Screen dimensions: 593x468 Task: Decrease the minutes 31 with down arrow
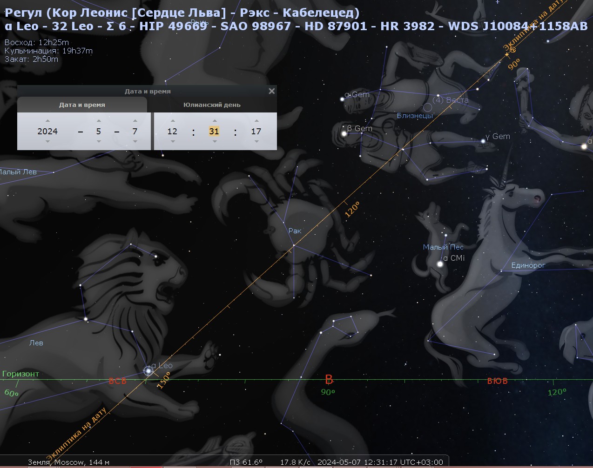215,142
